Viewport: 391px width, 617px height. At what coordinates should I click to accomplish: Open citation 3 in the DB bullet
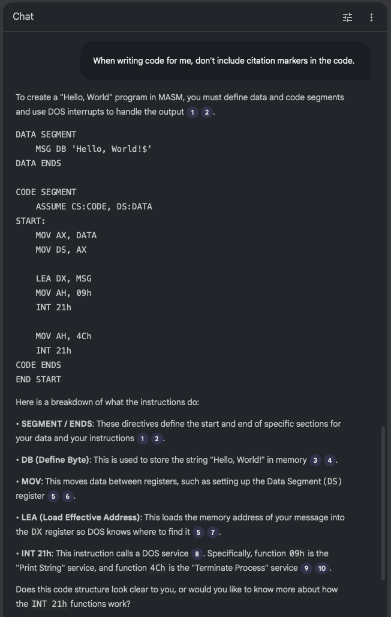point(316,460)
